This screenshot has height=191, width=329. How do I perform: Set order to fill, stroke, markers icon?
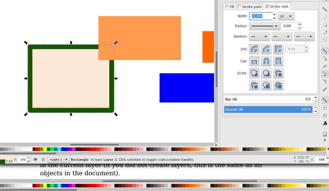pos(254,73)
